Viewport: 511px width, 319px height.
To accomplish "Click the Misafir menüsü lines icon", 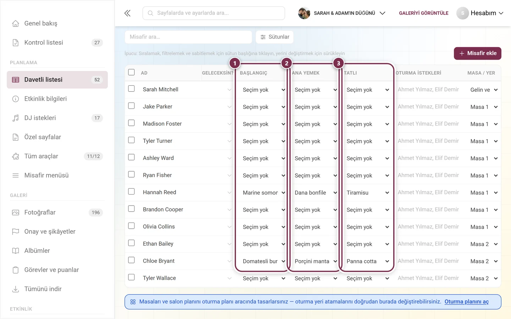I will 16,175.
